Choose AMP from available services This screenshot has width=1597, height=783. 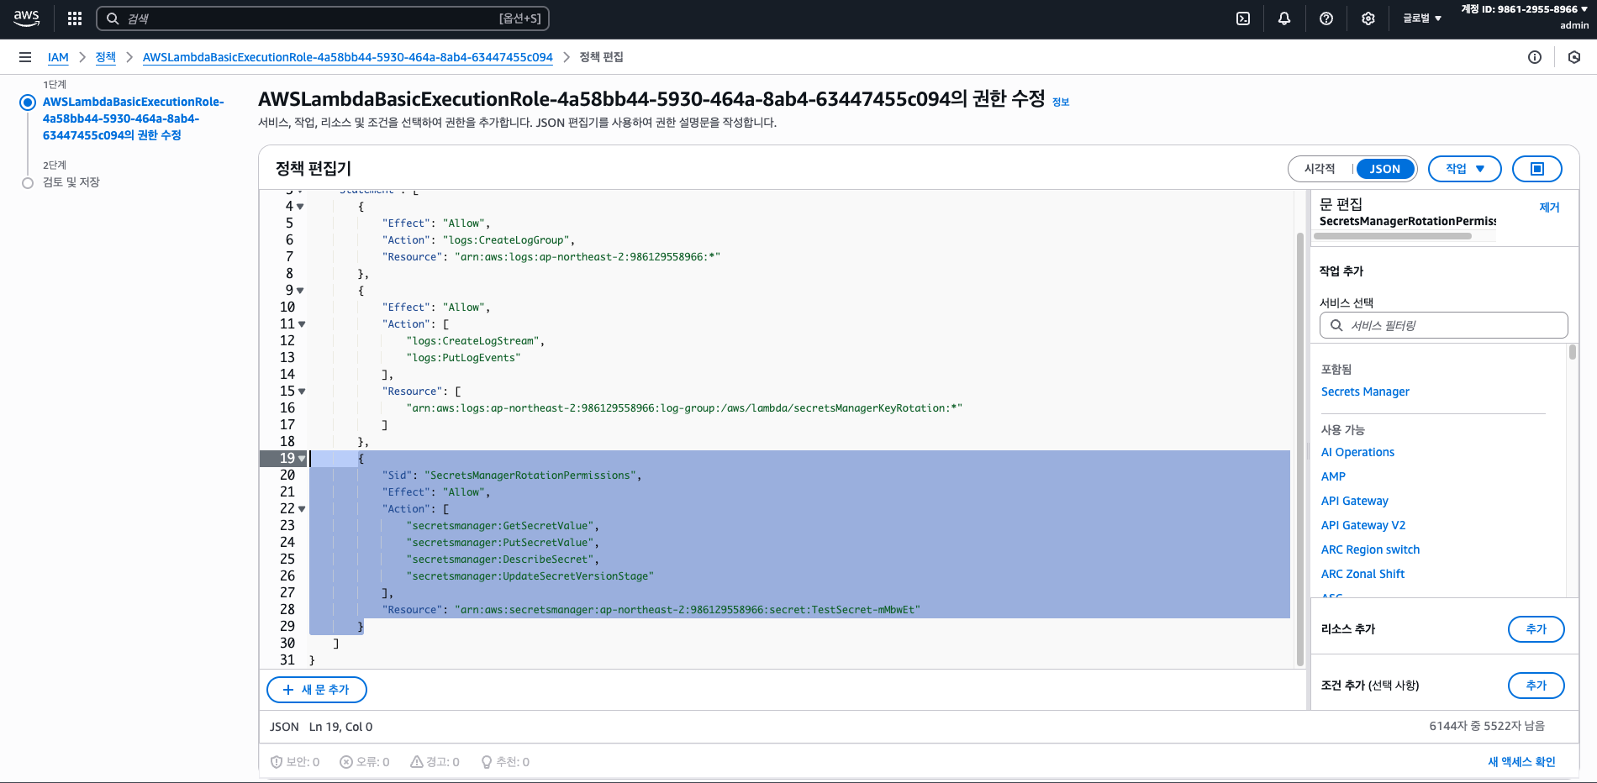click(x=1333, y=476)
